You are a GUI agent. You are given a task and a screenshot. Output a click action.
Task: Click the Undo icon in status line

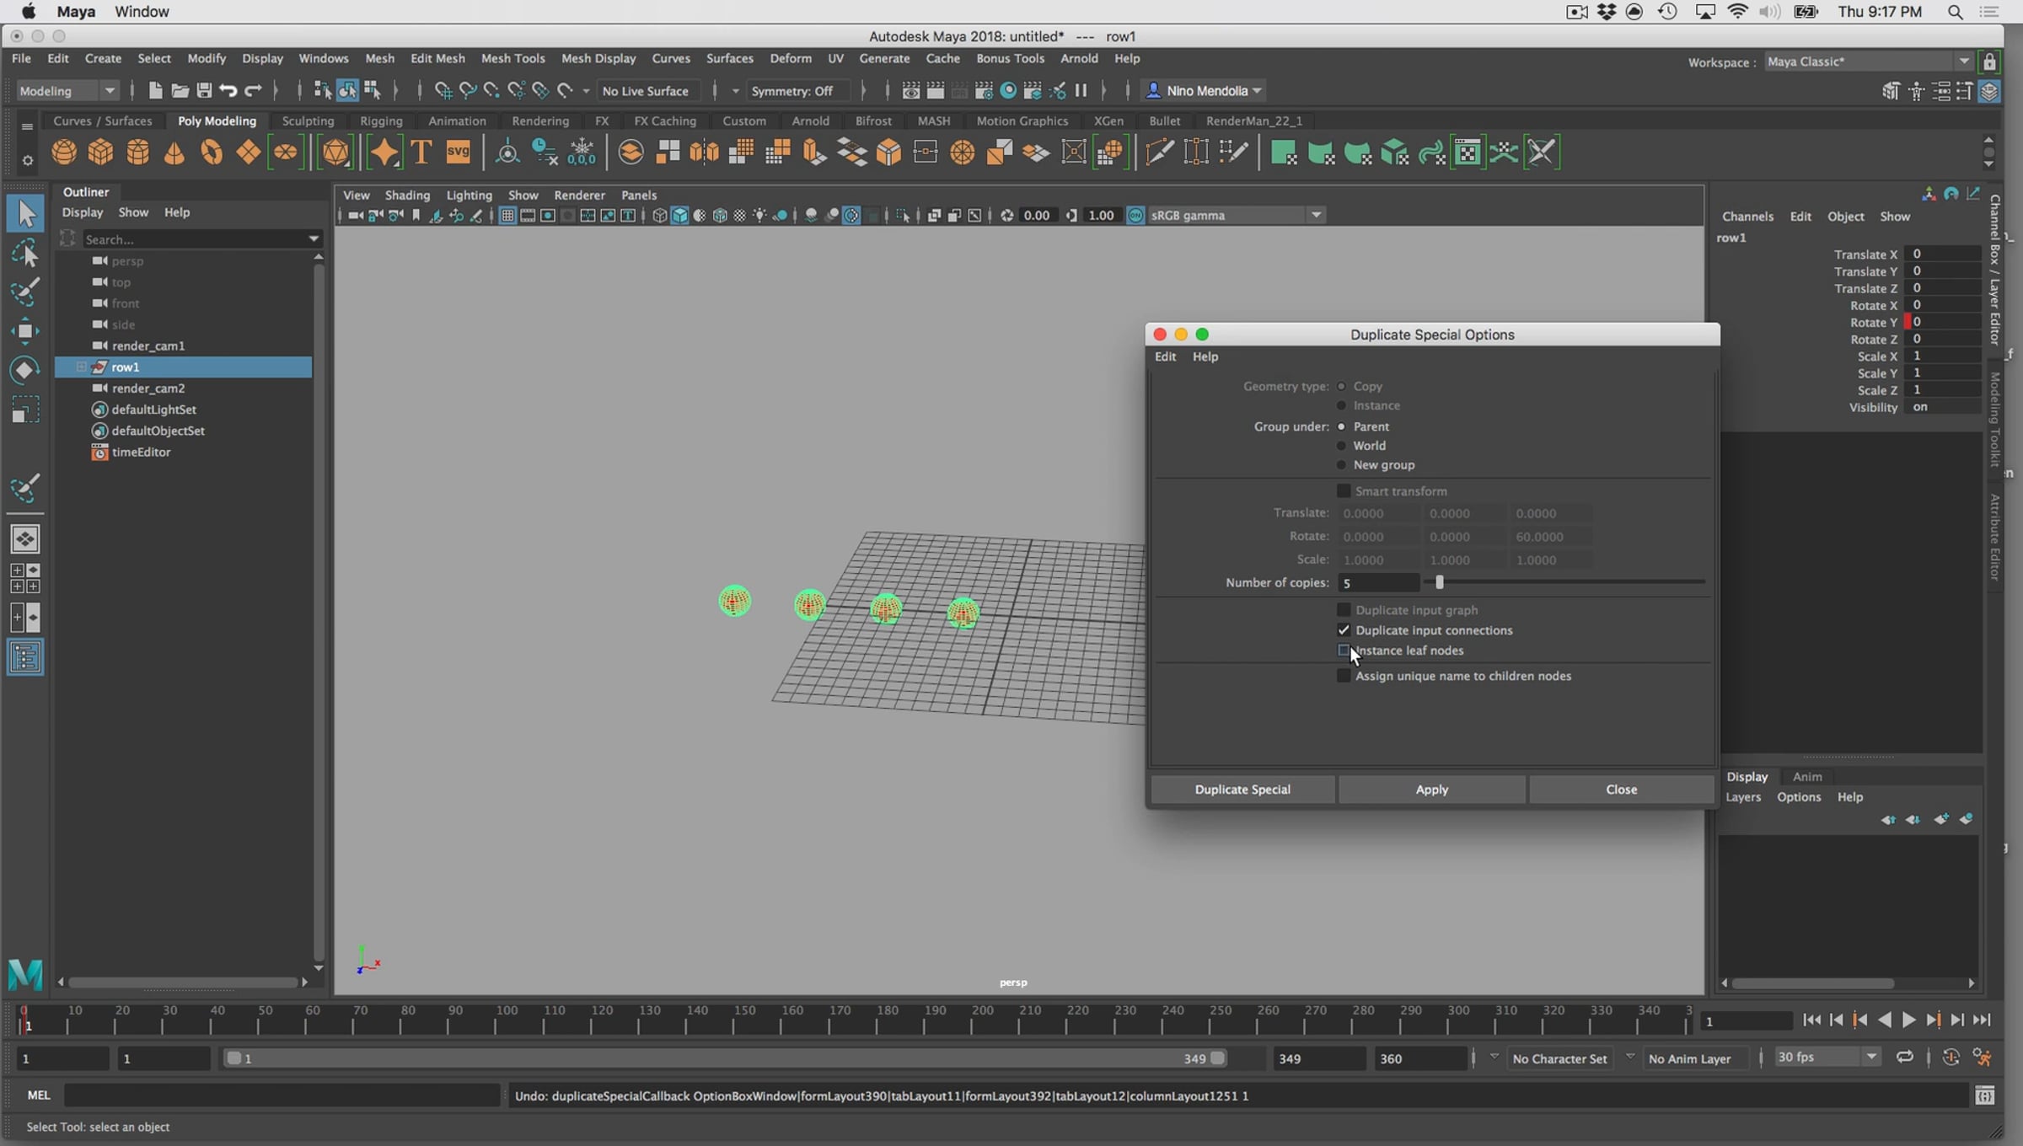228,90
